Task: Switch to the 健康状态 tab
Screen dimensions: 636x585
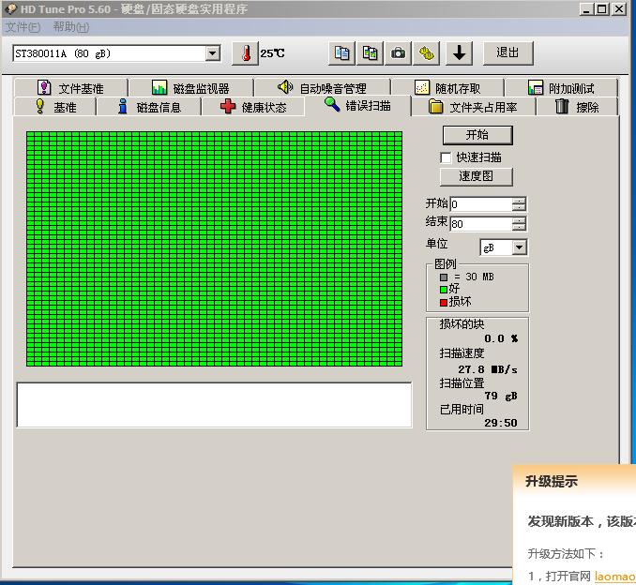Action: [x=253, y=107]
